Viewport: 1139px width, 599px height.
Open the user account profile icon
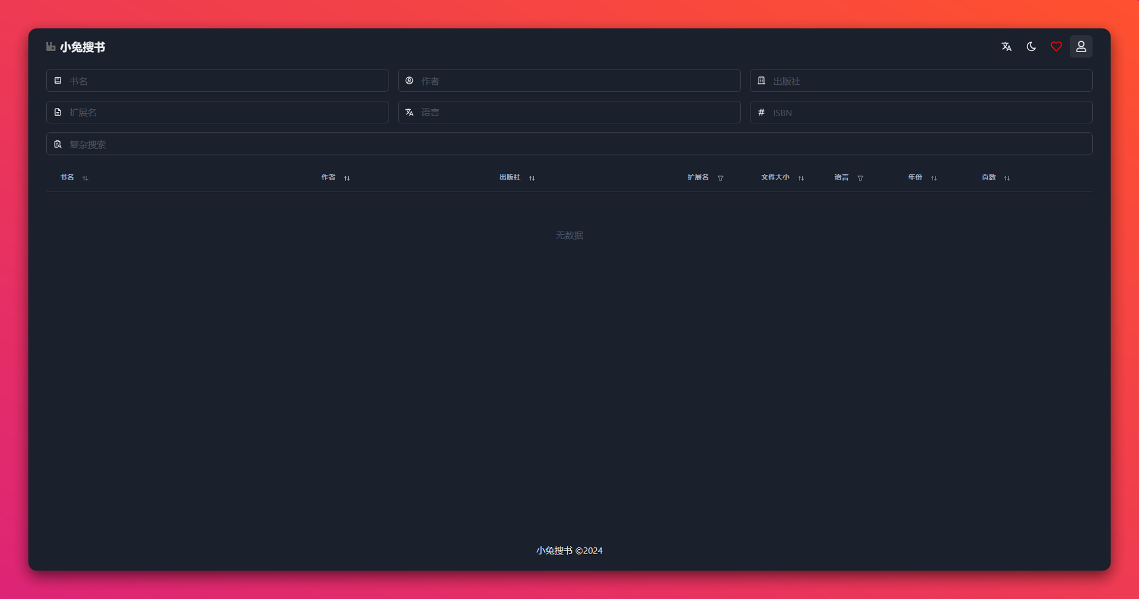click(1081, 47)
